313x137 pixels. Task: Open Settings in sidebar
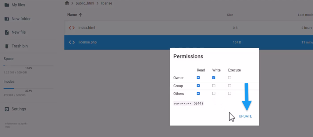pos(19,109)
